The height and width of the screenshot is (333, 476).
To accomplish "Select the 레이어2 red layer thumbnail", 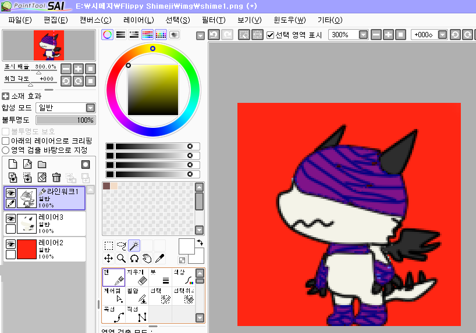I will [x=27, y=249].
